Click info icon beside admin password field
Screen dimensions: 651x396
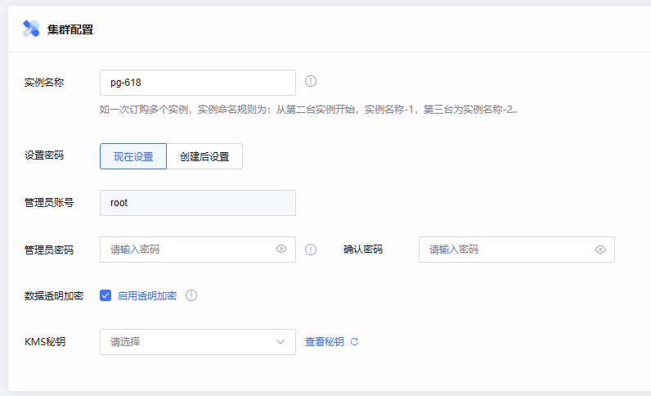[311, 250]
